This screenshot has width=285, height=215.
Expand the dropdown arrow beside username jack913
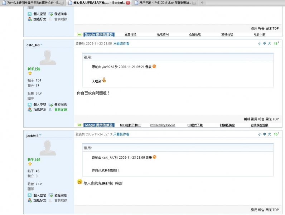click(x=40, y=135)
